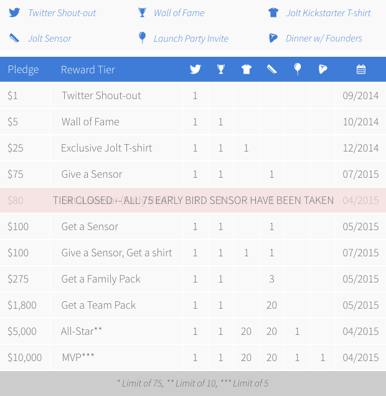Click the sensor icon beside Jolt Sensor
Image resolution: width=386 pixels, height=396 pixels.
[14, 38]
